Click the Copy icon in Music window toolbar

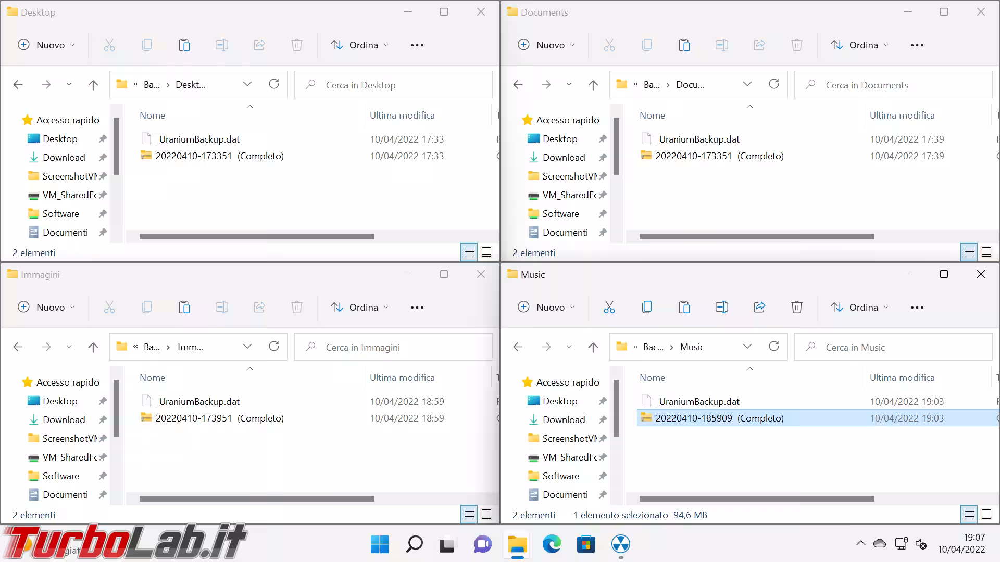point(646,308)
